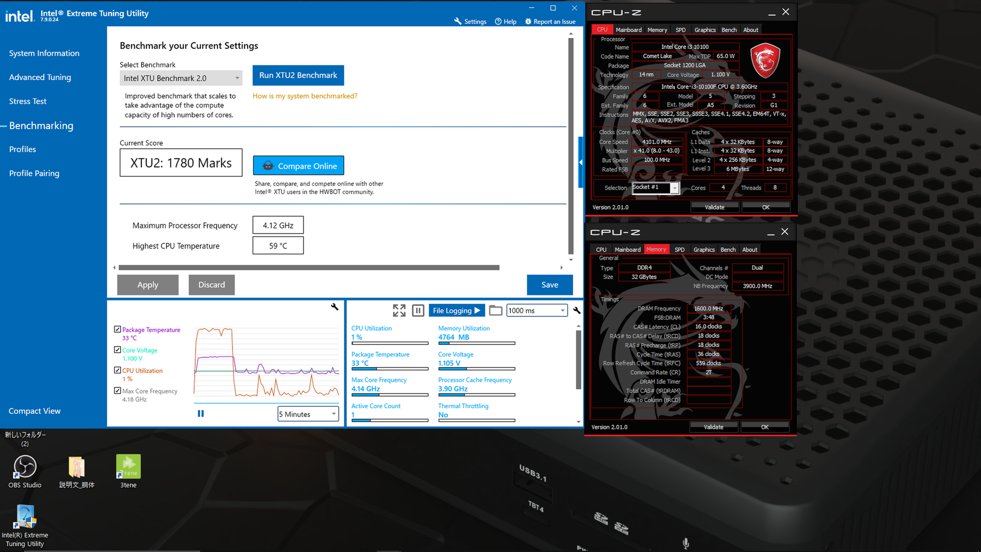Screen dimensions: 981x552
Task: Click the monitor panel vertical scrollbar
Action: (578, 359)
